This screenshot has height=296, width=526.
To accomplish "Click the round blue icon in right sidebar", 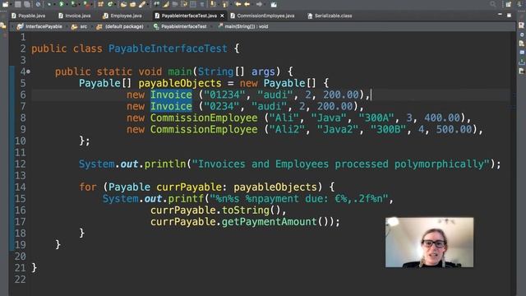I will point(522,35).
